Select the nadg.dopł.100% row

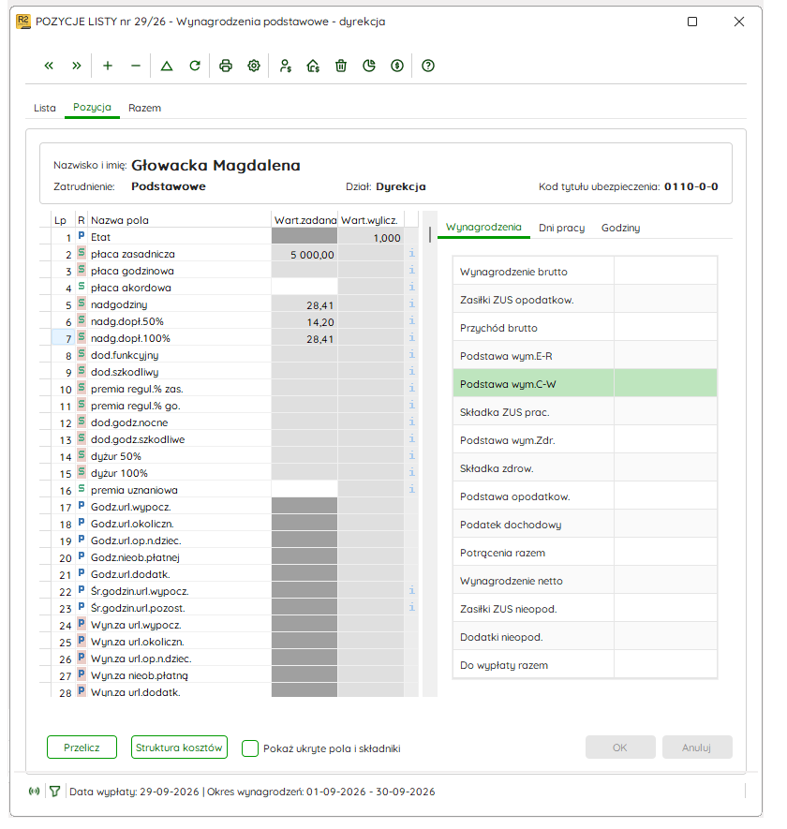(x=229, y=338)
